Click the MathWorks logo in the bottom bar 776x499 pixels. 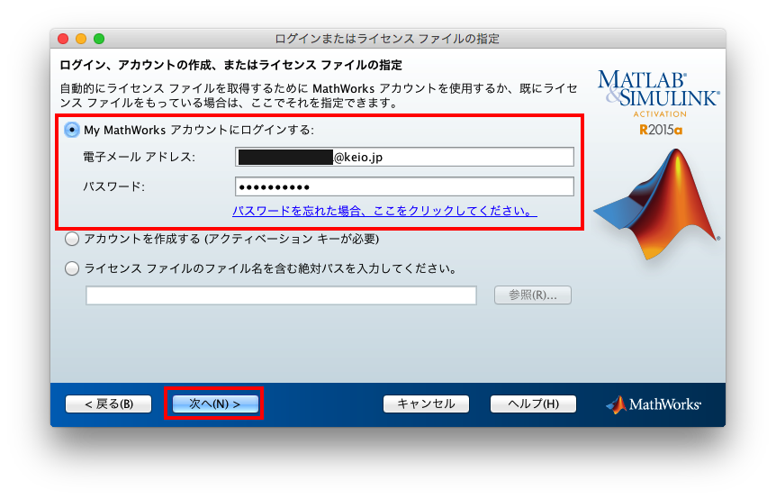coord(654,404)
